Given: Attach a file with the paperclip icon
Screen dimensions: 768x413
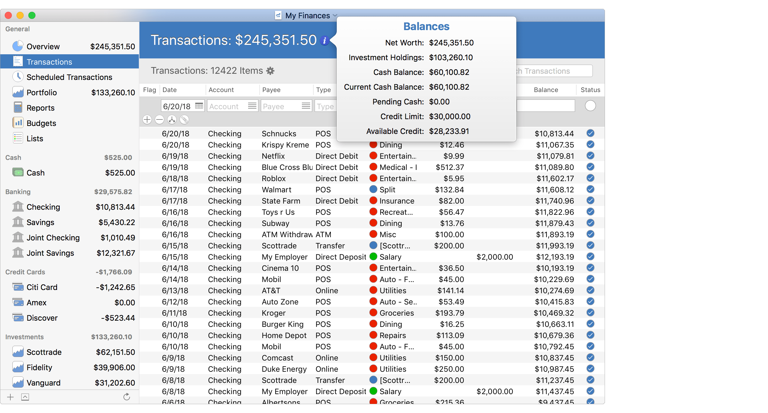Looking at the screenshot, I should pyautogui.click(x=185, y=119).
